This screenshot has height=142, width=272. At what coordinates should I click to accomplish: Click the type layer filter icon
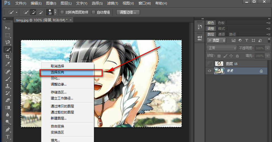click(x=246, y=40)
